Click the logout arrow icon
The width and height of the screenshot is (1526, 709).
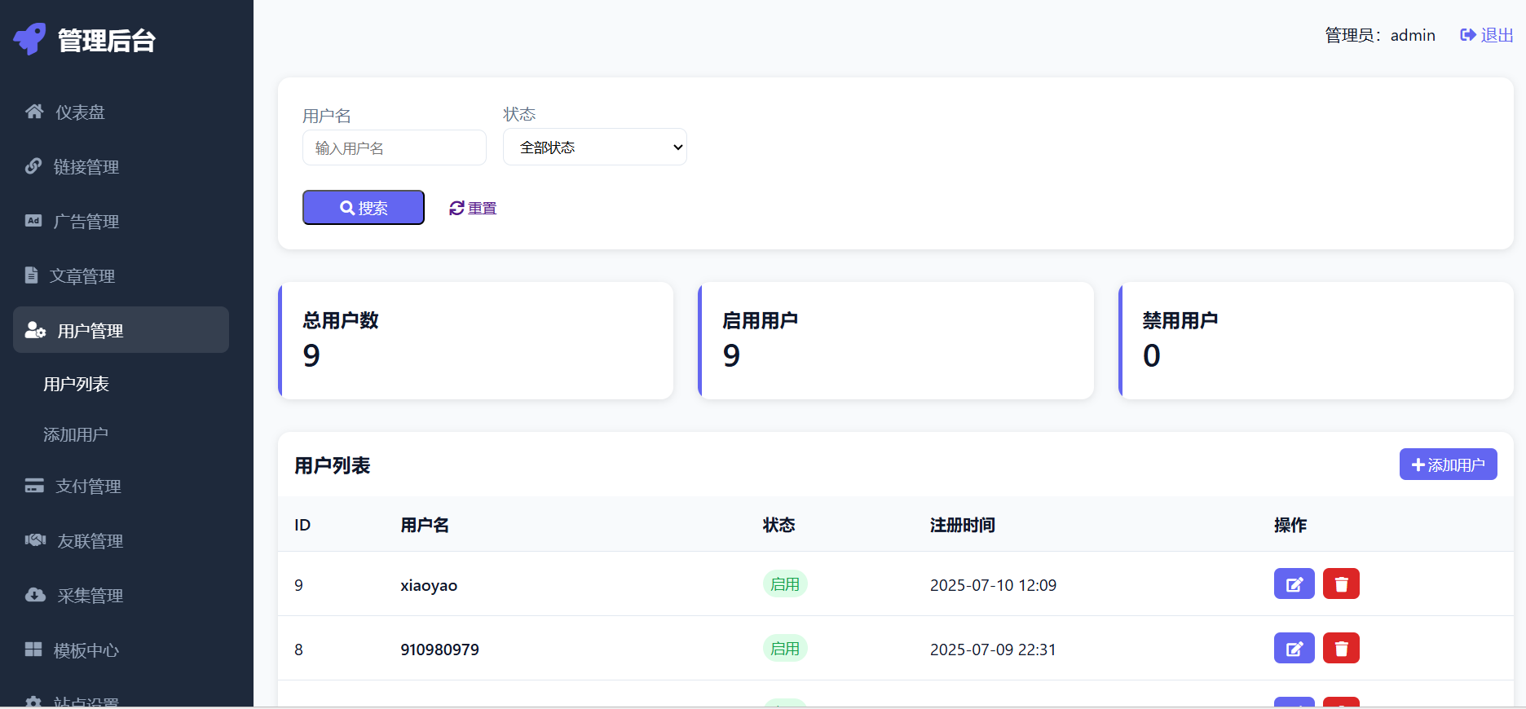[1467, 35]
